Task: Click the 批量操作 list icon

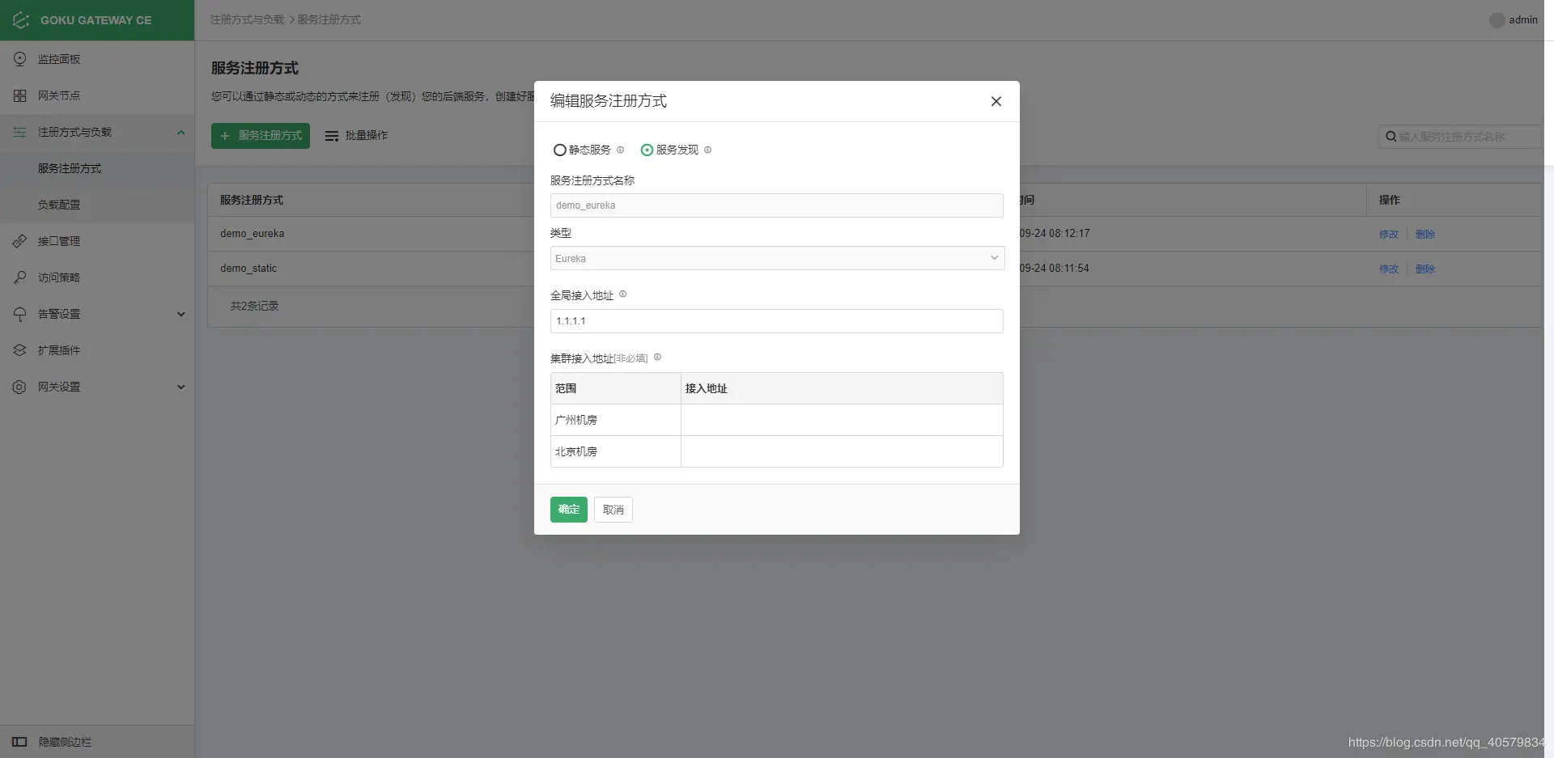Action: pos(332,136)
